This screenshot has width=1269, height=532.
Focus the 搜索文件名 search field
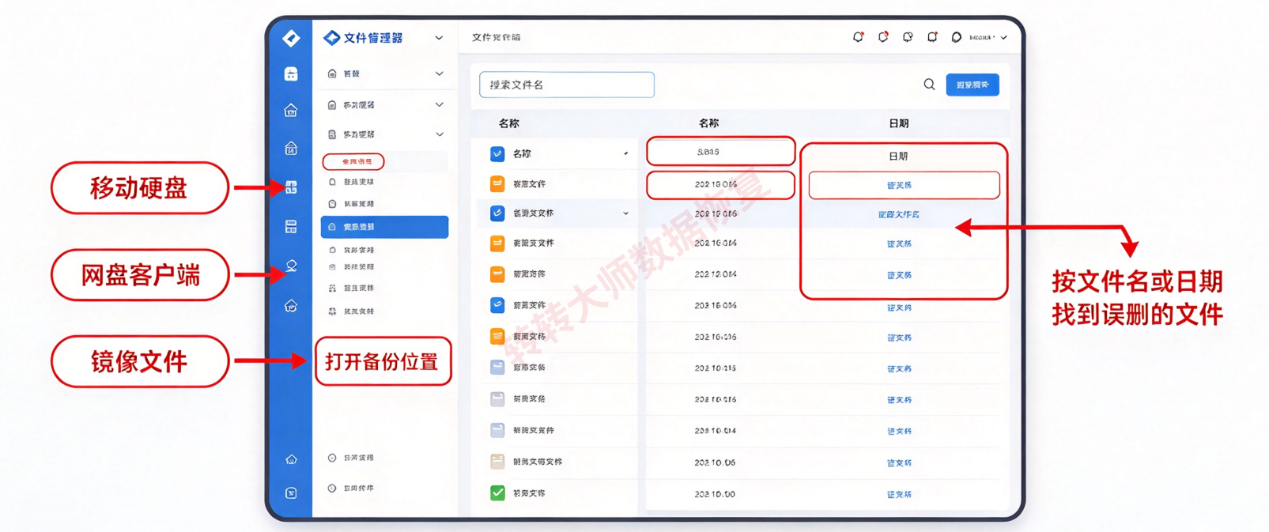pyautogui.click(x=567, y=85)
